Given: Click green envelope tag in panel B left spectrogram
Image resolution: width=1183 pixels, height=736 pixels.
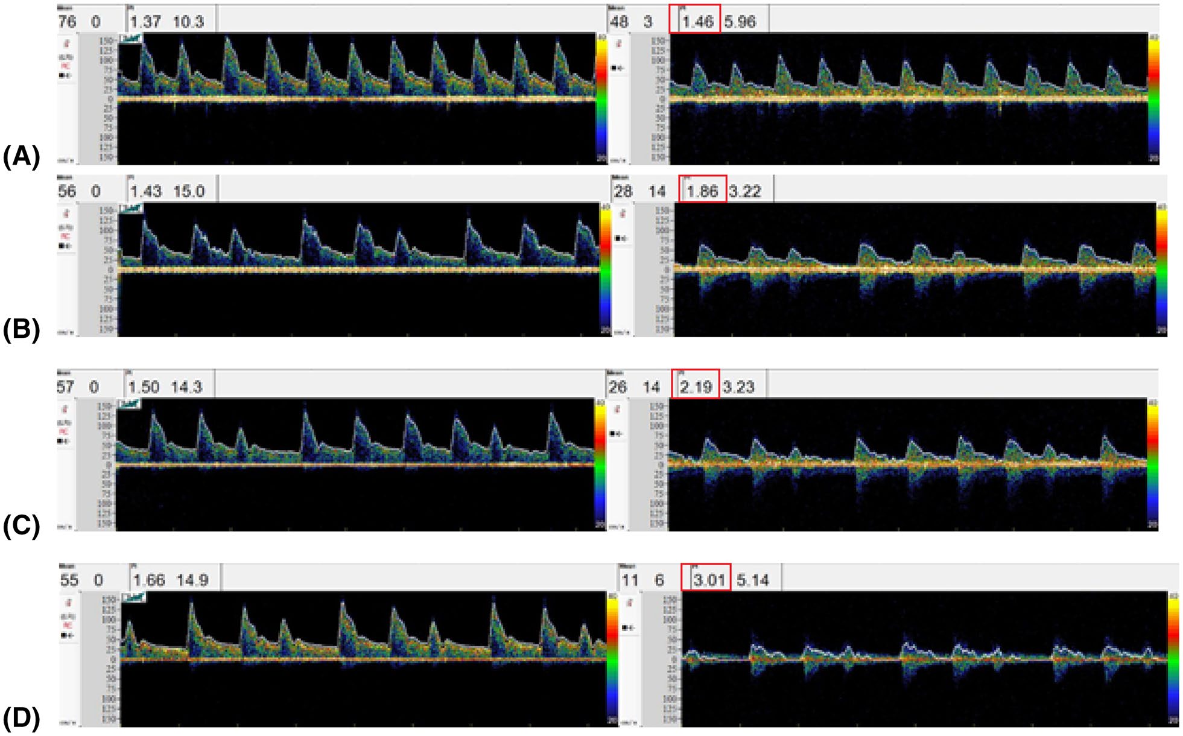Looking at the screenshot, I should (x=132, y=208).
